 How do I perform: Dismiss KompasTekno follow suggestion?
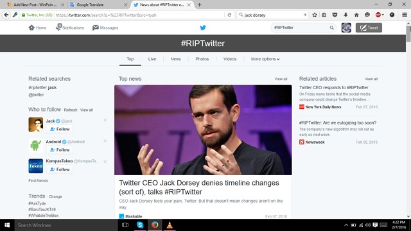tap(105, 162)
